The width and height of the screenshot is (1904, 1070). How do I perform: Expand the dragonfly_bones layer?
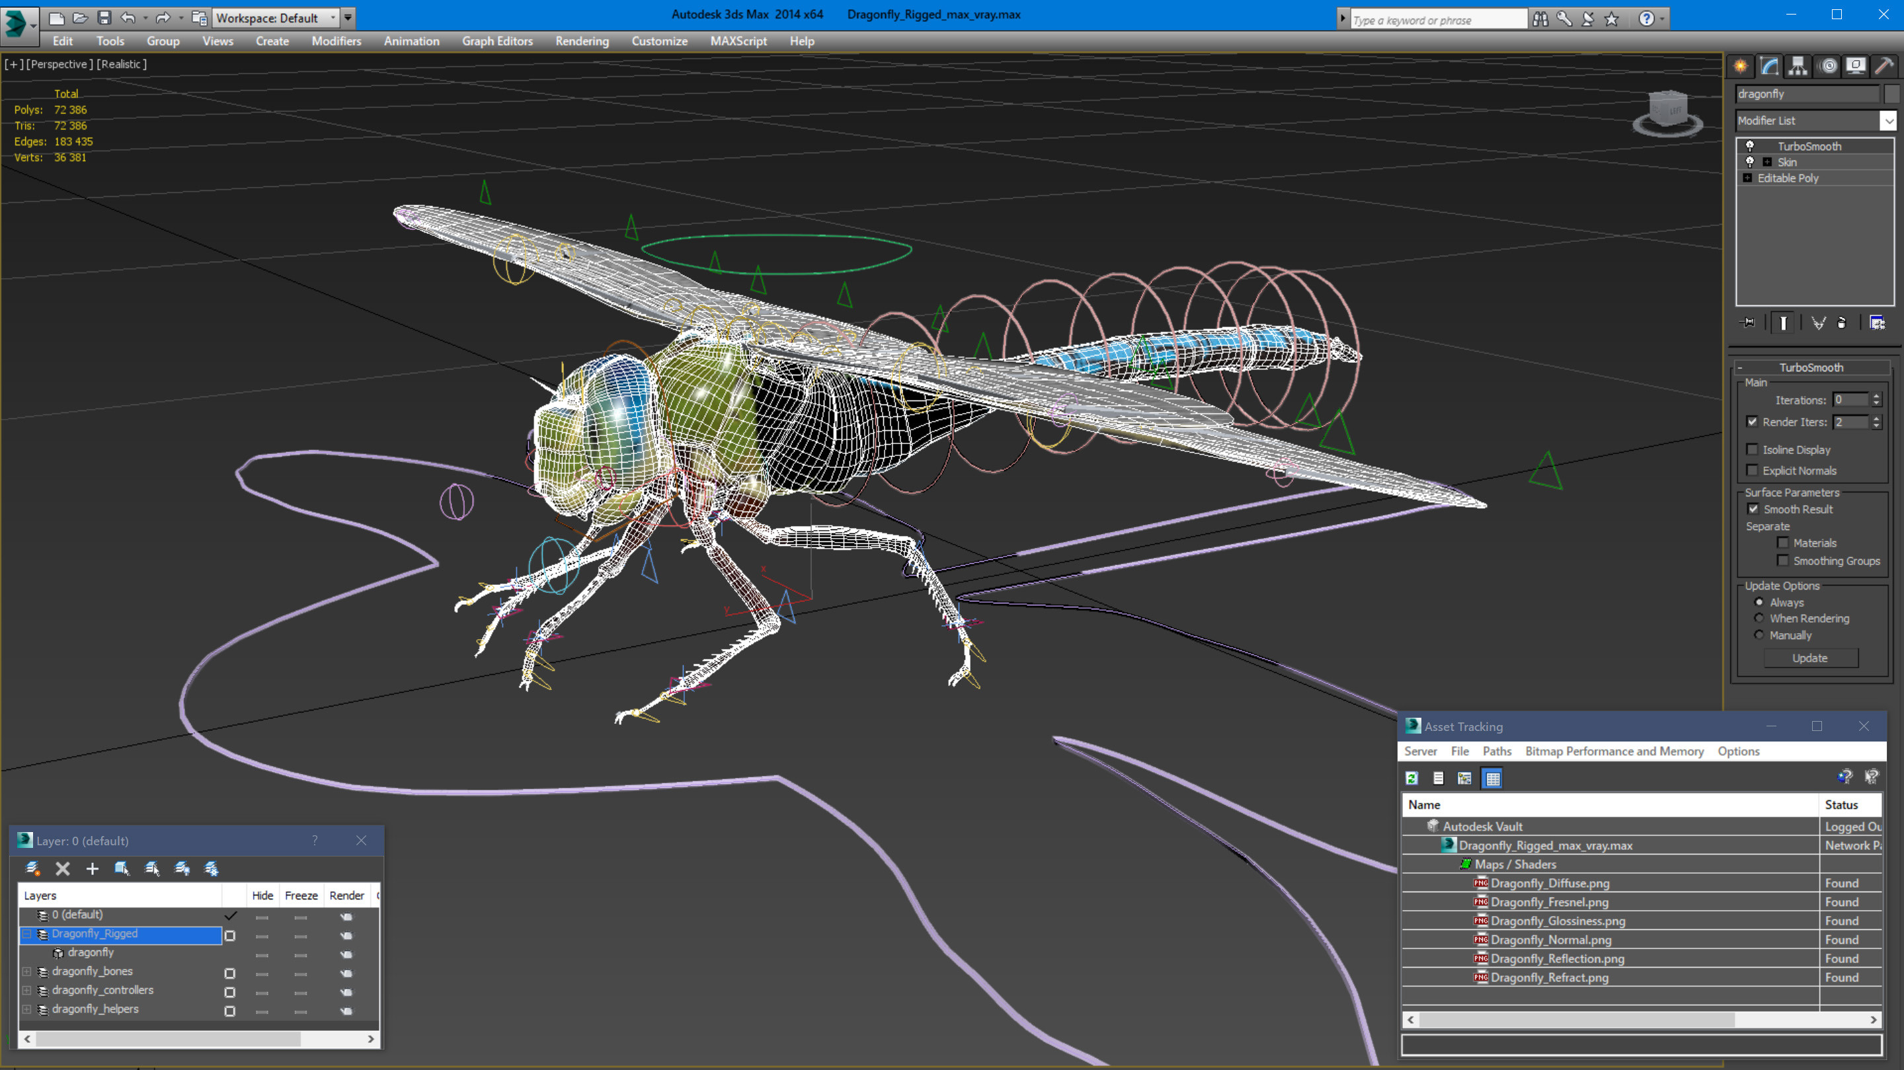click(x=26, y=972)
